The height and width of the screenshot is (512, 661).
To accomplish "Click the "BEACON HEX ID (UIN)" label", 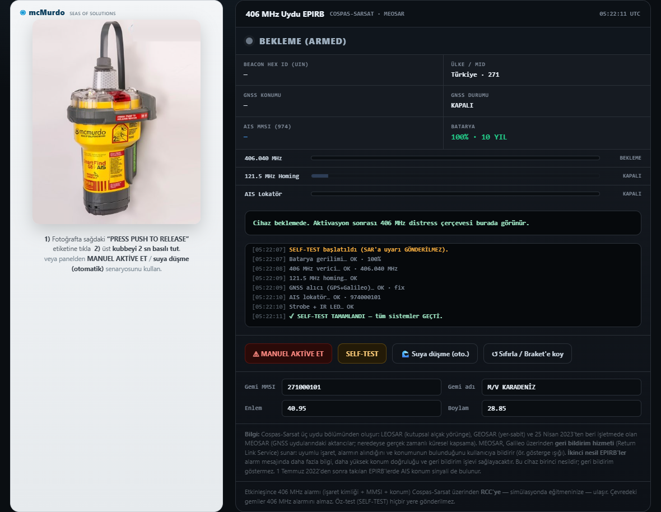I will pos(276,64).
